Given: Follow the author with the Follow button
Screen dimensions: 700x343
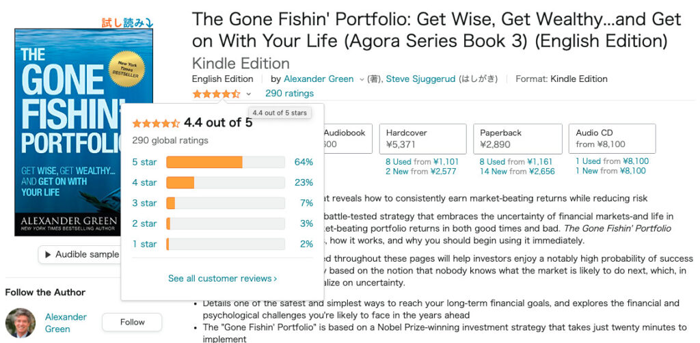Looking at the screenshot, I should coord(132,322).
